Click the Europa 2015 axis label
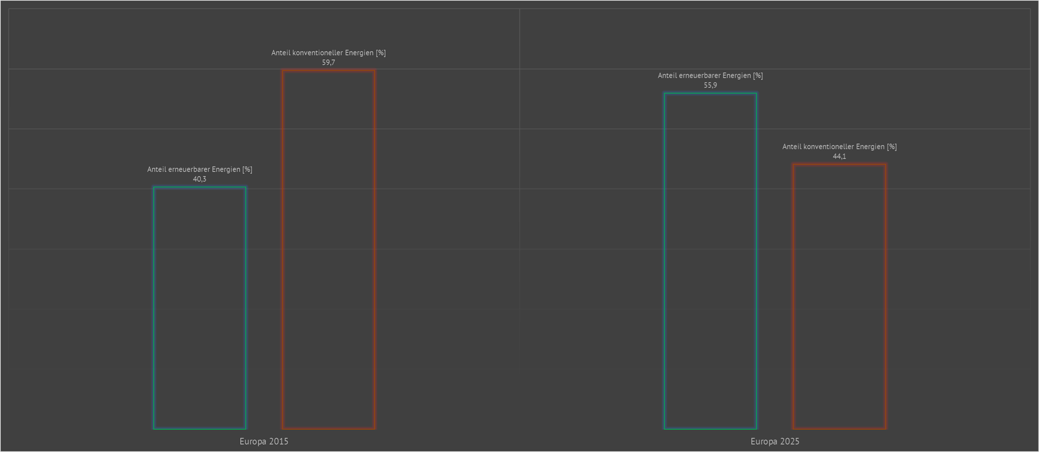The width and height of the screenshot is (1039, 452). pos(264,441)
